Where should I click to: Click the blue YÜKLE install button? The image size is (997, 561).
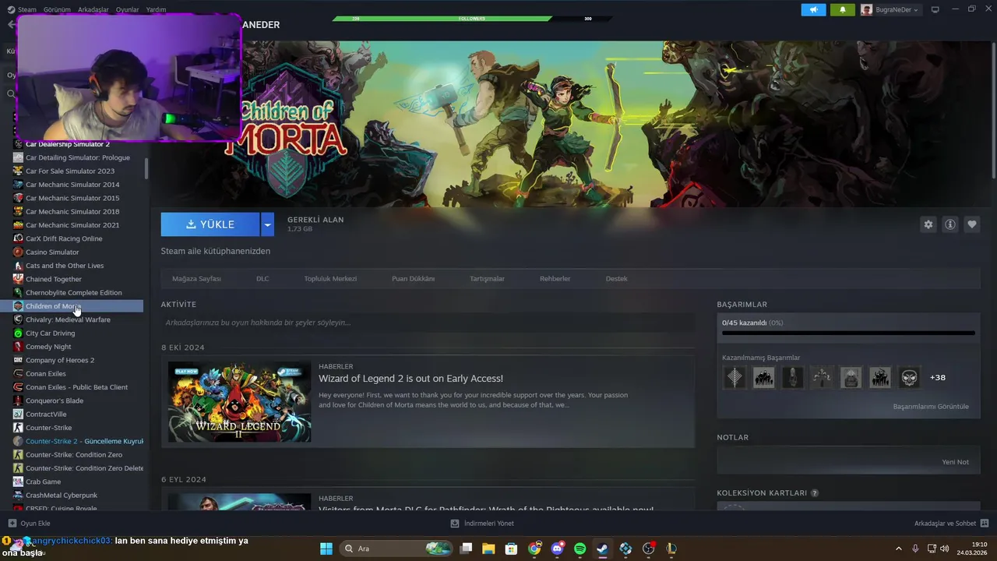(x=210, y=224)
